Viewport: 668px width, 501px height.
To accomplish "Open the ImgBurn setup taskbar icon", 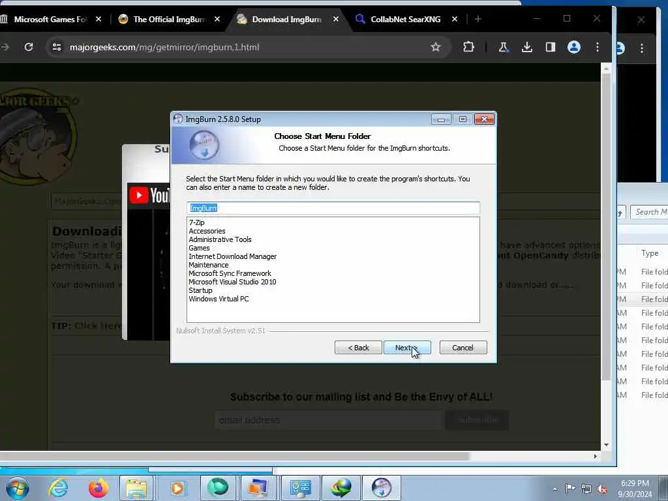I will pyautogui.click(x=381, y=488).
